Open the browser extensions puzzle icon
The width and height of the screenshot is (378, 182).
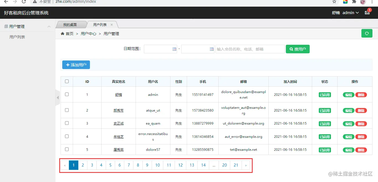354,2
